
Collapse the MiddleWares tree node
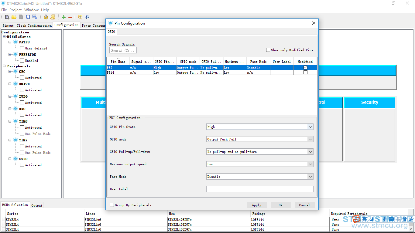point(4,37)
